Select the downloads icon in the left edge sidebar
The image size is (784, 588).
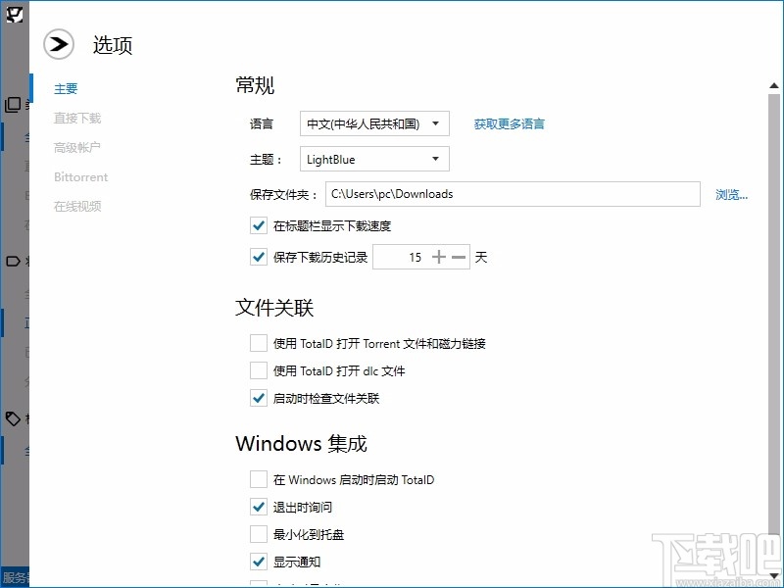(12, 104)
